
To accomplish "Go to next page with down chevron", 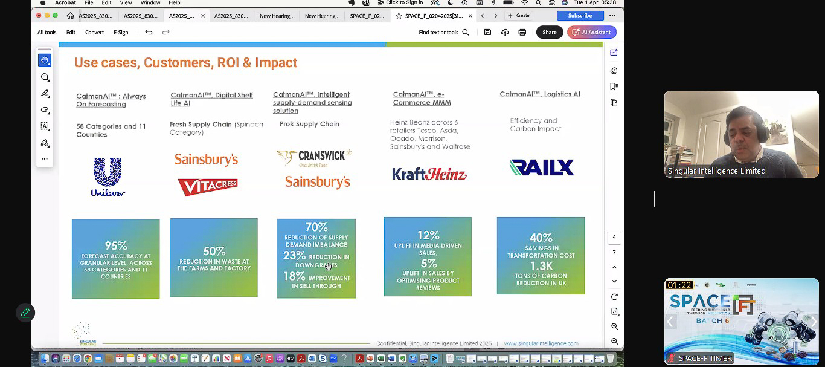I will tap(614, 281).
